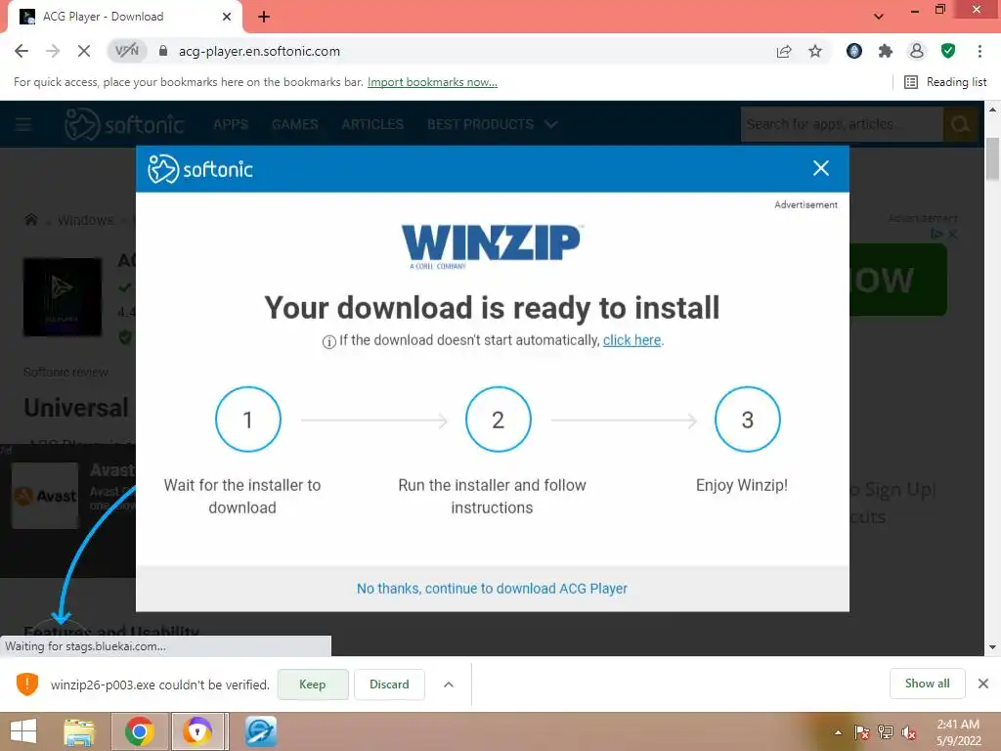Click the ACG Player app thumbnail
The height and width of the screenshot is (751, 1001).
click(62, 296)
